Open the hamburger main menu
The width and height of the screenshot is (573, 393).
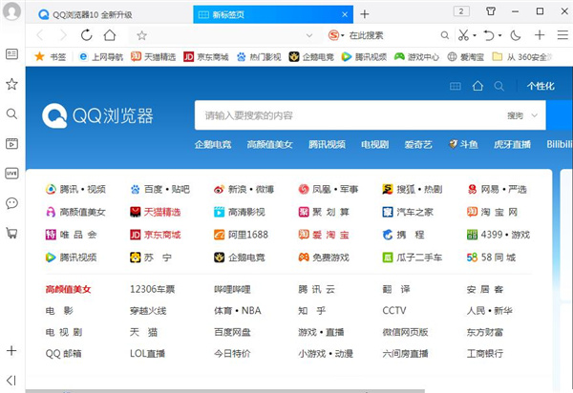click(562, 35)
